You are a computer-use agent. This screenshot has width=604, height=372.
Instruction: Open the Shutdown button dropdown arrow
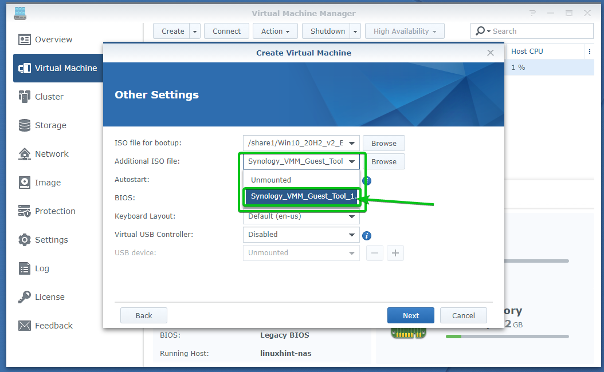355,31
